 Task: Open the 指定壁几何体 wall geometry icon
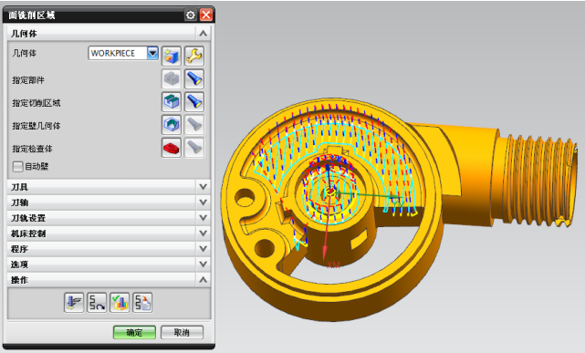click(x=172, y=124)
